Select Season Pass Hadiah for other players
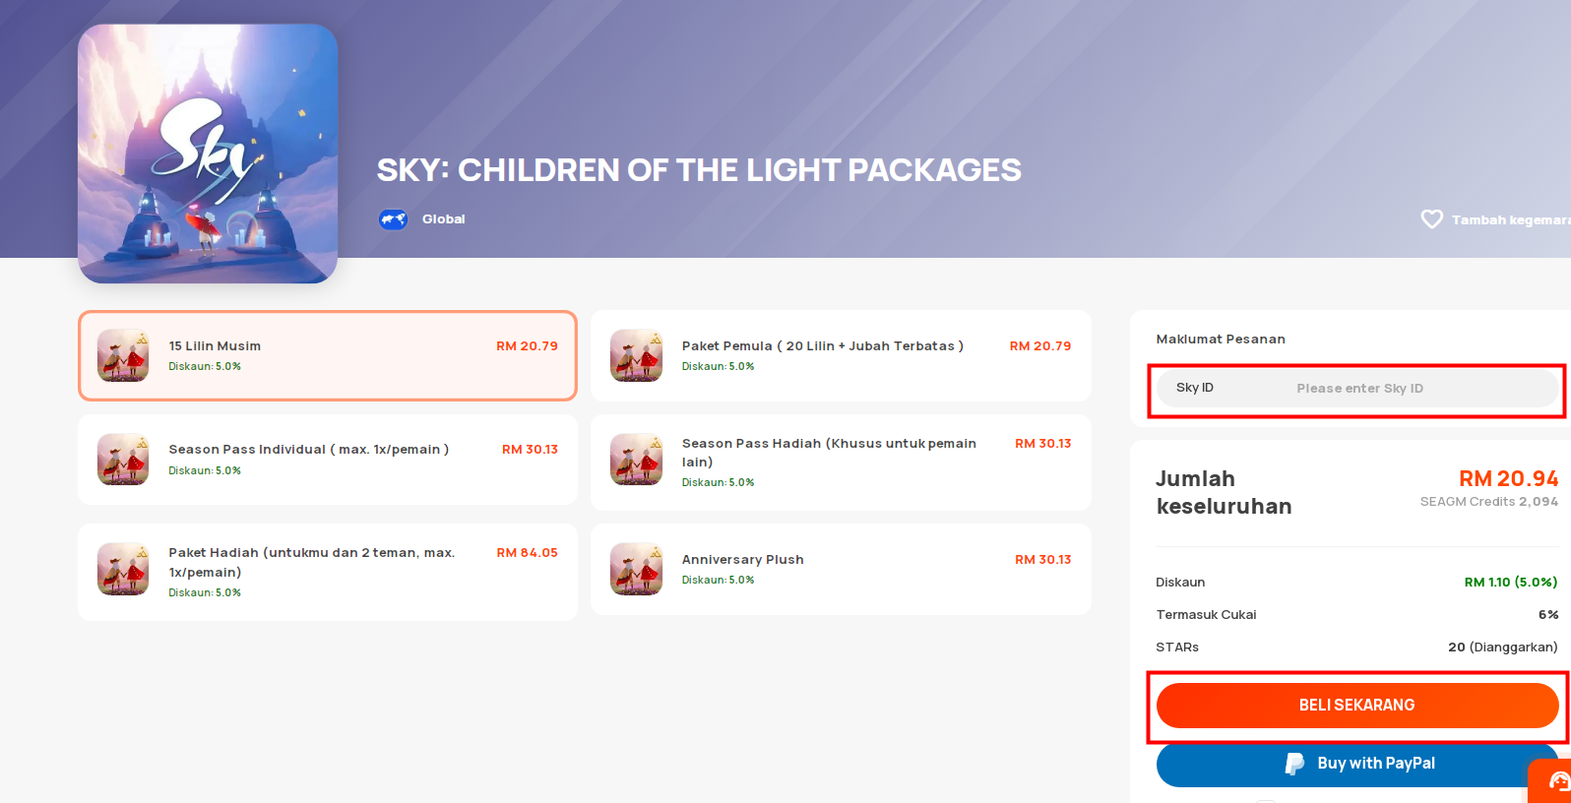Image resolution: width=1571 pixels, height=803 pixels. [x=841, y=463]
